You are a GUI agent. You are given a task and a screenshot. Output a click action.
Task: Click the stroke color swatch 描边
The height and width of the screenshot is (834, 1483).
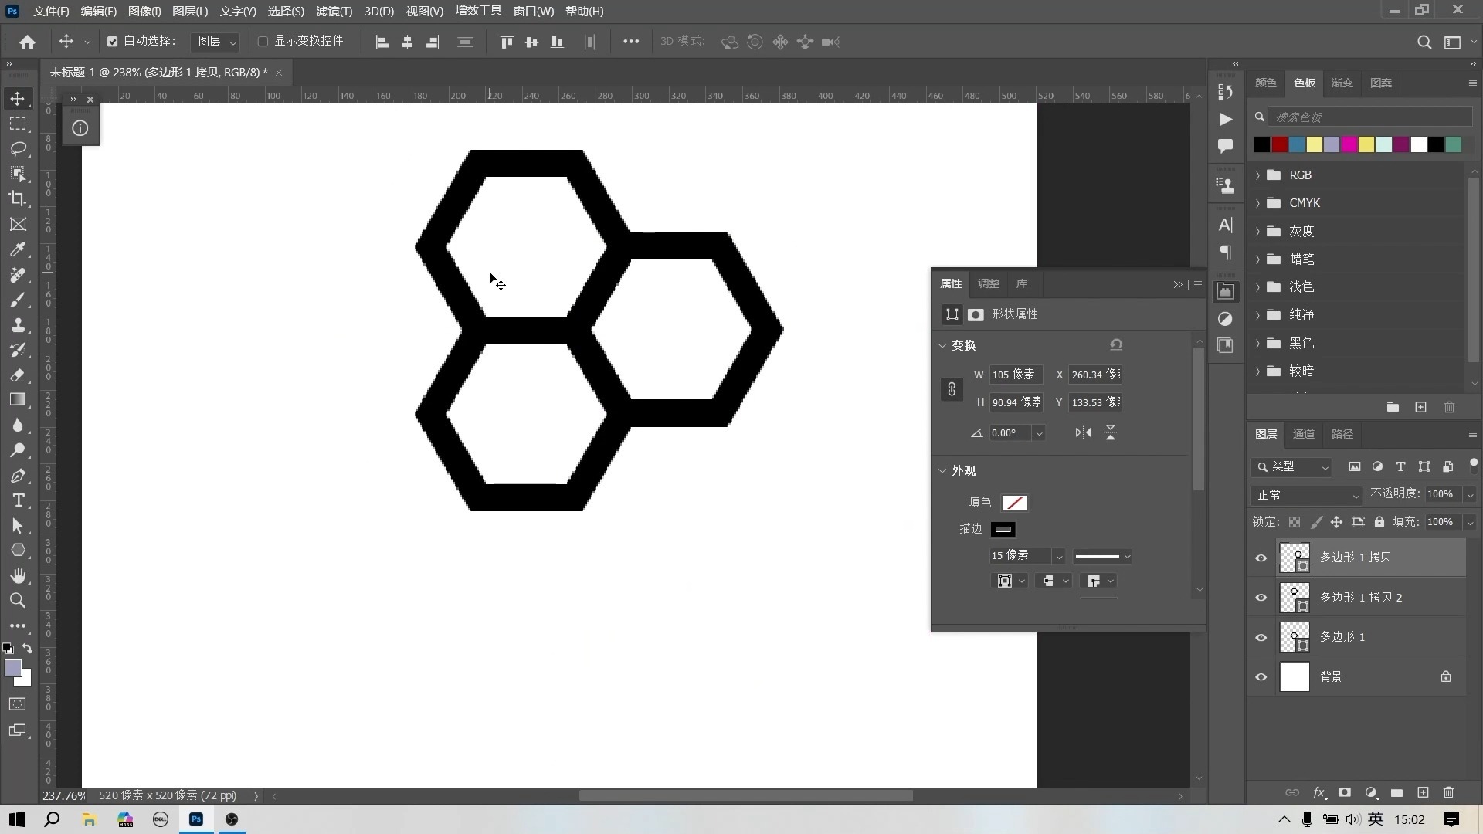point(1003,529)
